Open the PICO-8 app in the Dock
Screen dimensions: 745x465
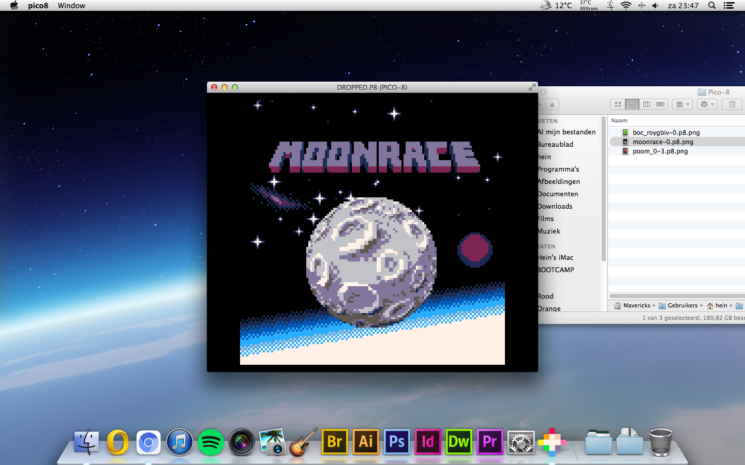(x=552, y=442)
